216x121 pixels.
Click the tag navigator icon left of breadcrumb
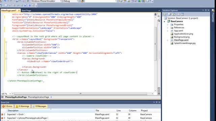[2, 97]
